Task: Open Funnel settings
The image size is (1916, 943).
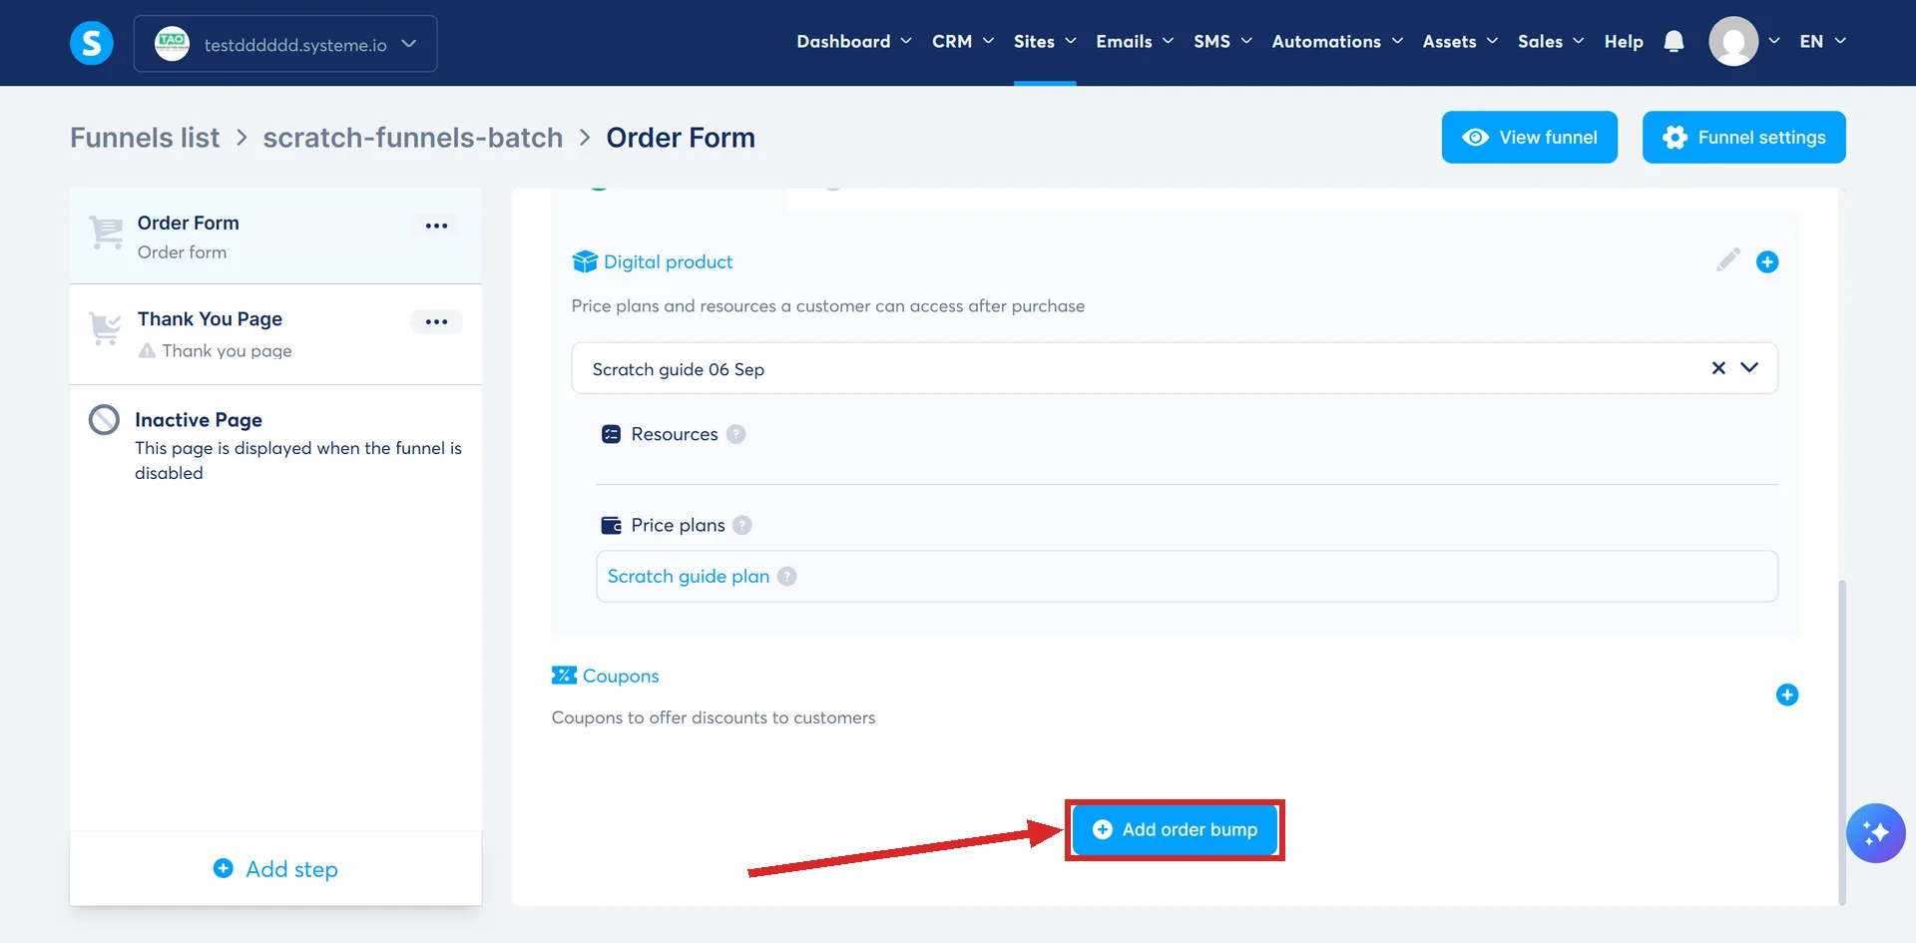Action: pyautogui.click(x=1743, y=137)
